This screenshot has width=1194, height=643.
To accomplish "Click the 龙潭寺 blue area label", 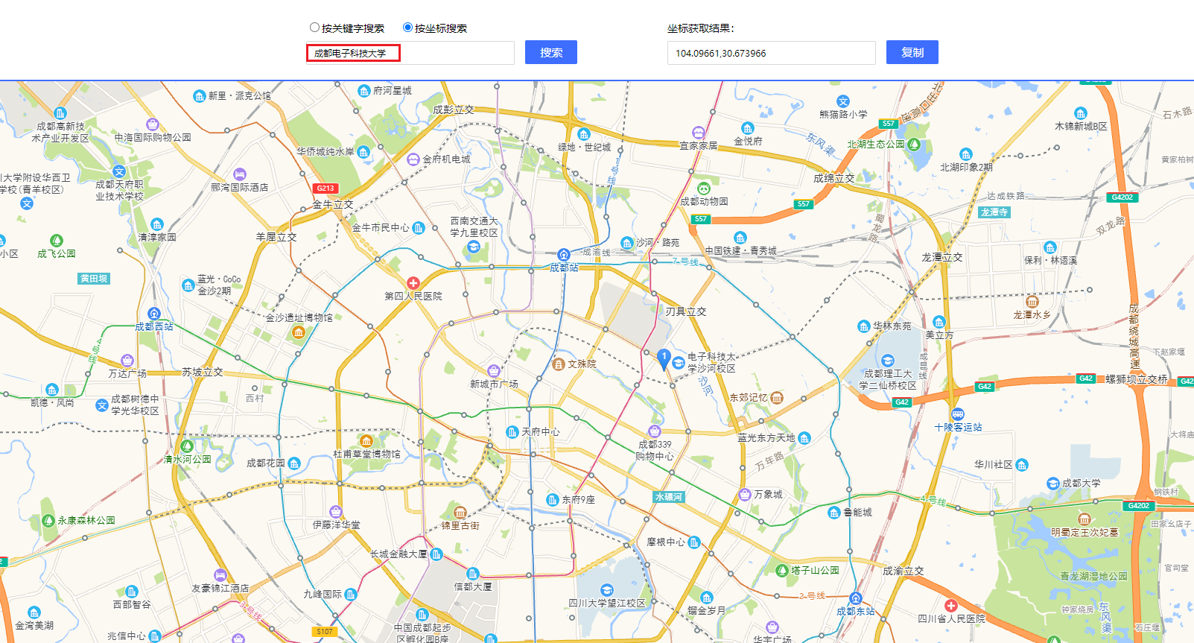I will [x=994, y=212].
